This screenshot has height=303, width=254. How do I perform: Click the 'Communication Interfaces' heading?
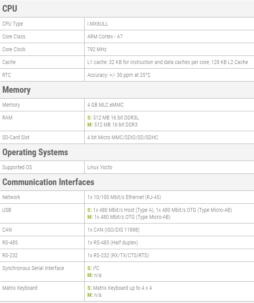pyautogui.click(x=48, y=182)
